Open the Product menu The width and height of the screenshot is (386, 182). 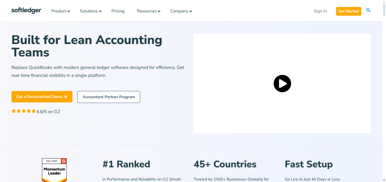61,11
